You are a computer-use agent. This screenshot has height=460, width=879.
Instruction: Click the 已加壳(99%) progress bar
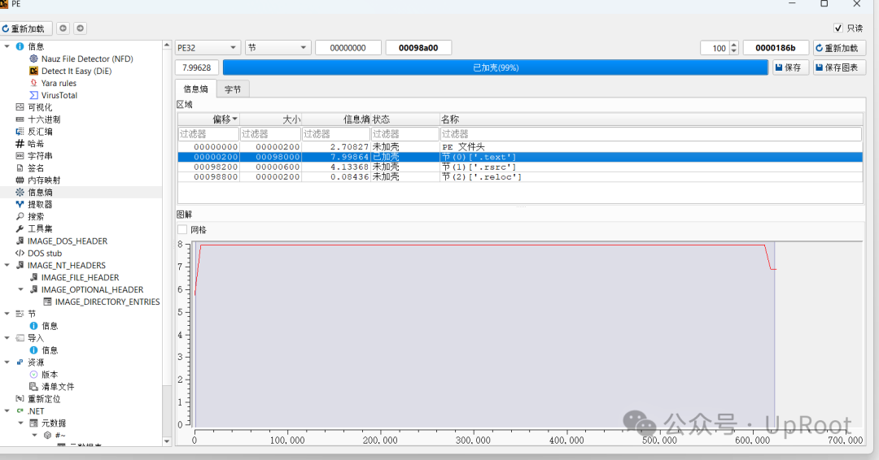(496, 67)
